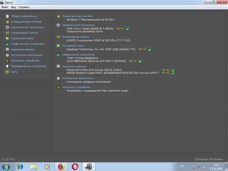Click the monitor icon in the sidebar
Viewport: 228px width, 171px height.
coord(7,44)
